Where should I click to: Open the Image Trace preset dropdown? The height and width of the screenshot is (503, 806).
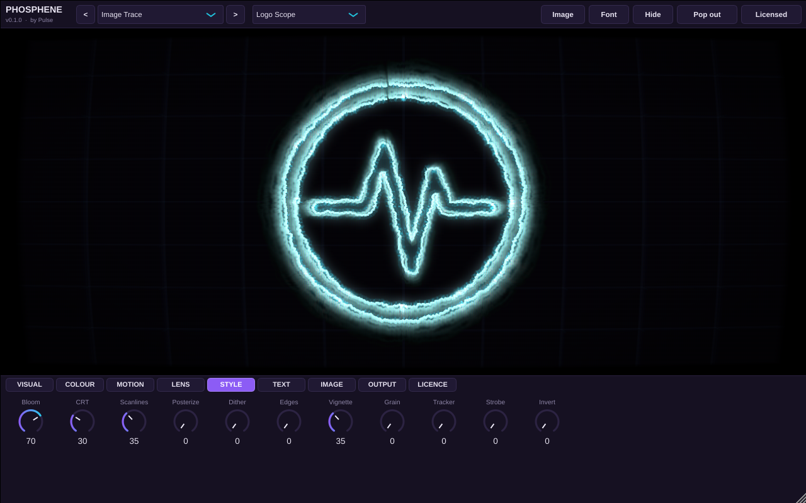(161, 14)
